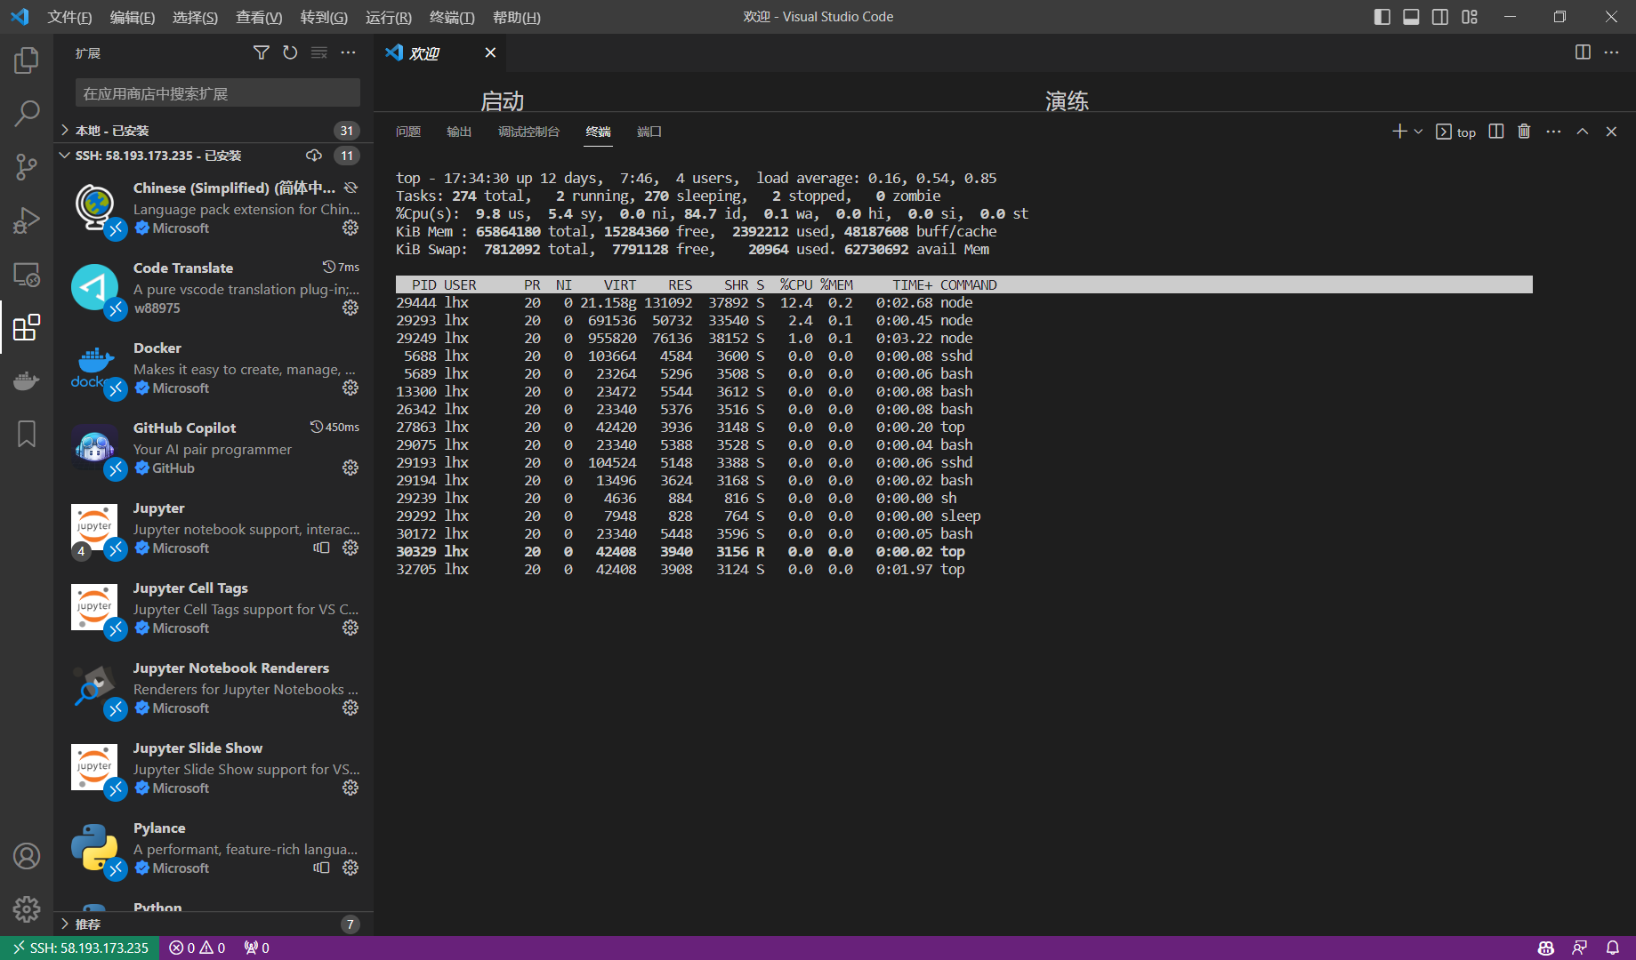
Task: Clear extensions search results icon
Action: pos(319,53)
